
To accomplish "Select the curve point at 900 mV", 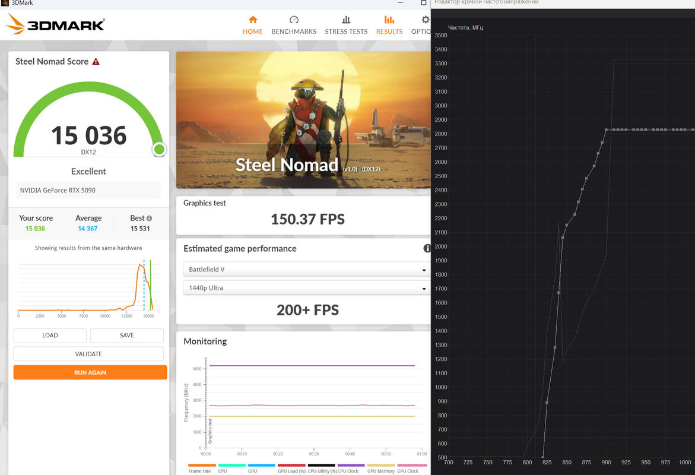I will [x=607, y=130].
